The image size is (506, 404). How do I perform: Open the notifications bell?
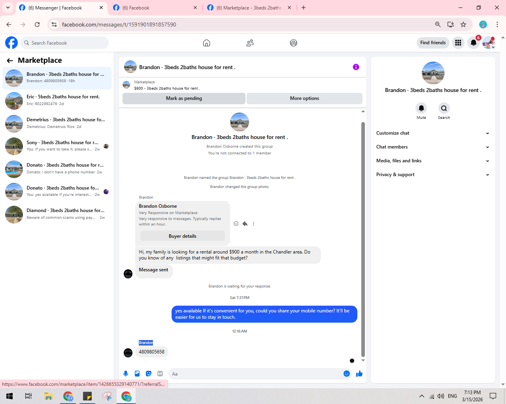pos(474,43)
